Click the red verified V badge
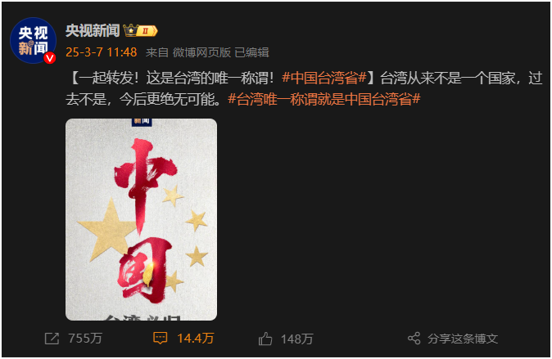The height and width of the screenshot is (359, 552). (50, 58)
